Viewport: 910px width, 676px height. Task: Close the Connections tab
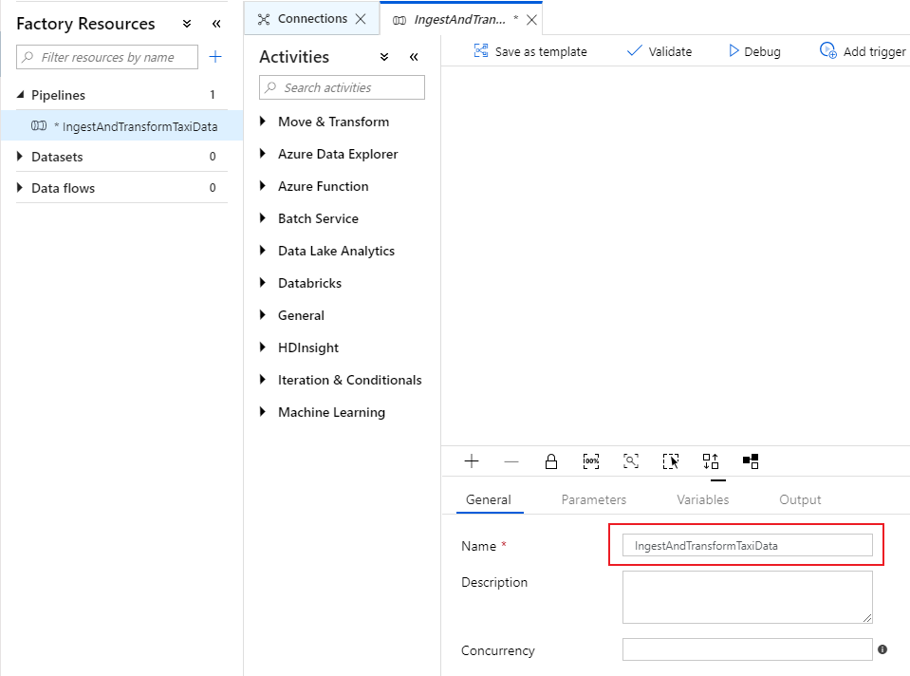tap(361, 19)
